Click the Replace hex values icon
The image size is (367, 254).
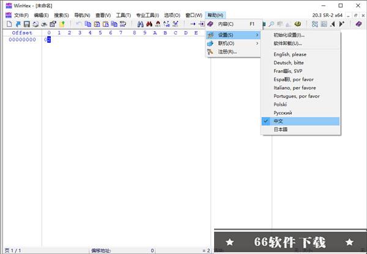[176, 24]
